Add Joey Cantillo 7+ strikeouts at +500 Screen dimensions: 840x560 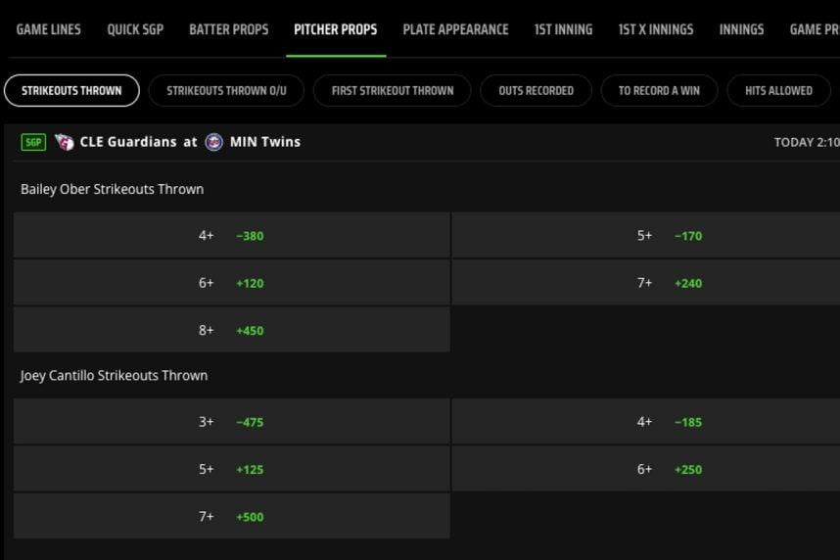[231, 516]
